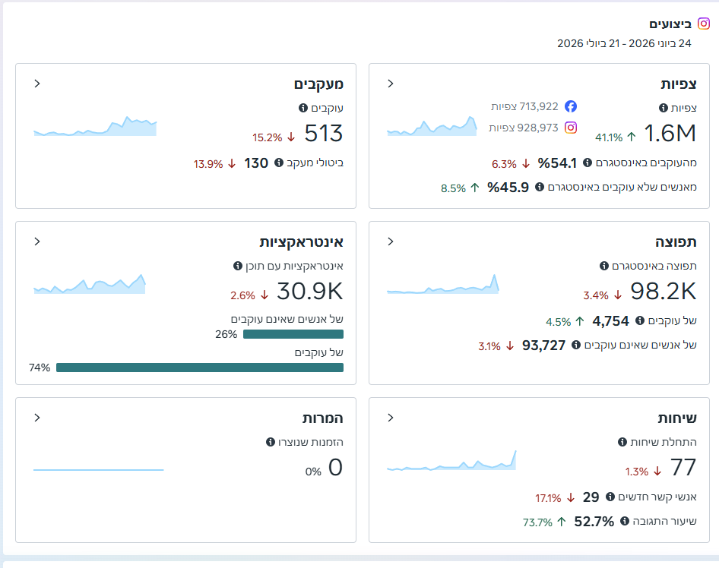Click the 26% non-followers interaction bar
Screen dimensions: 719x568
pos(293,334)
